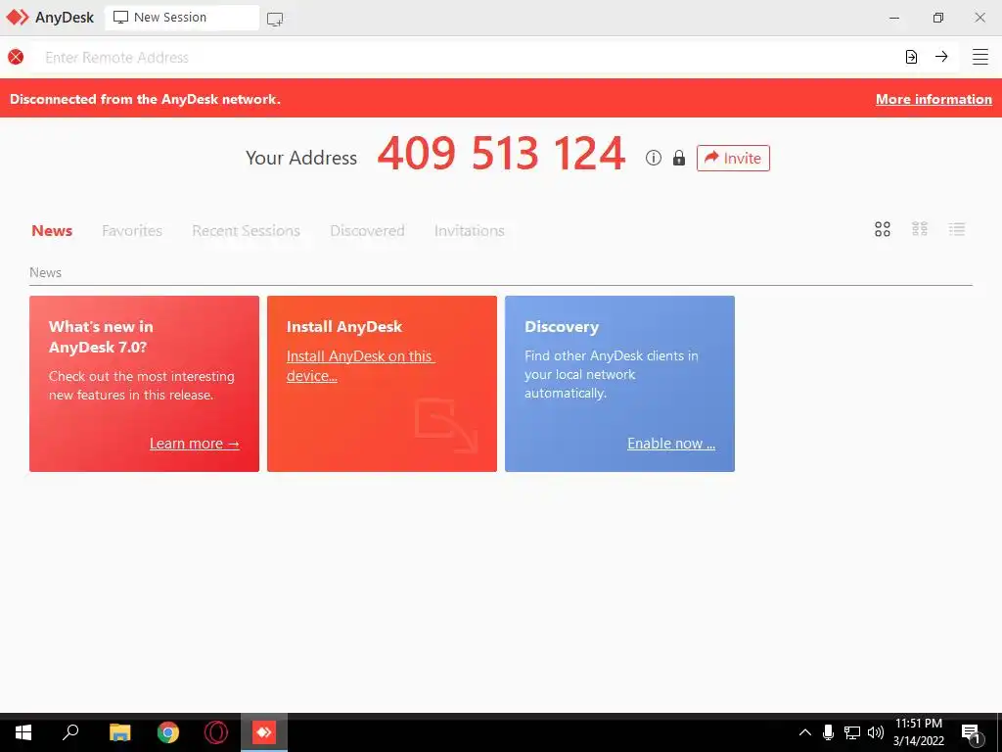
Task: Open the network status tray icon
Action: pyautogui.click(x=852, y=732)
